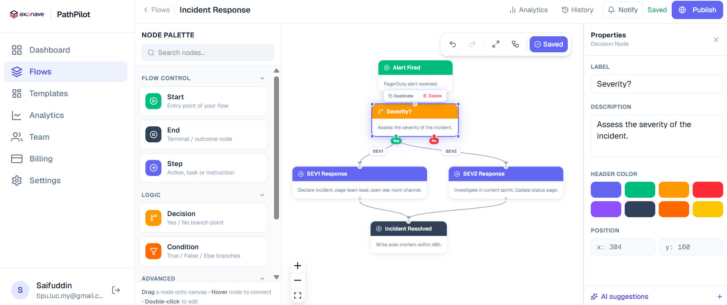The image size is (727, 305).
Task: Click the Saifuddin avatar circle
Action: tap(20, 290)
